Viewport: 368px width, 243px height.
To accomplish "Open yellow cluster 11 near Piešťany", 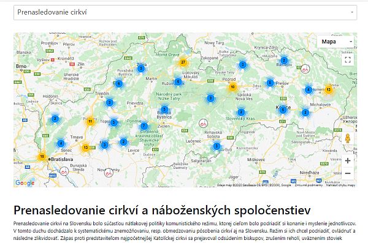I will pyautogui.click(x=90, y=121).
